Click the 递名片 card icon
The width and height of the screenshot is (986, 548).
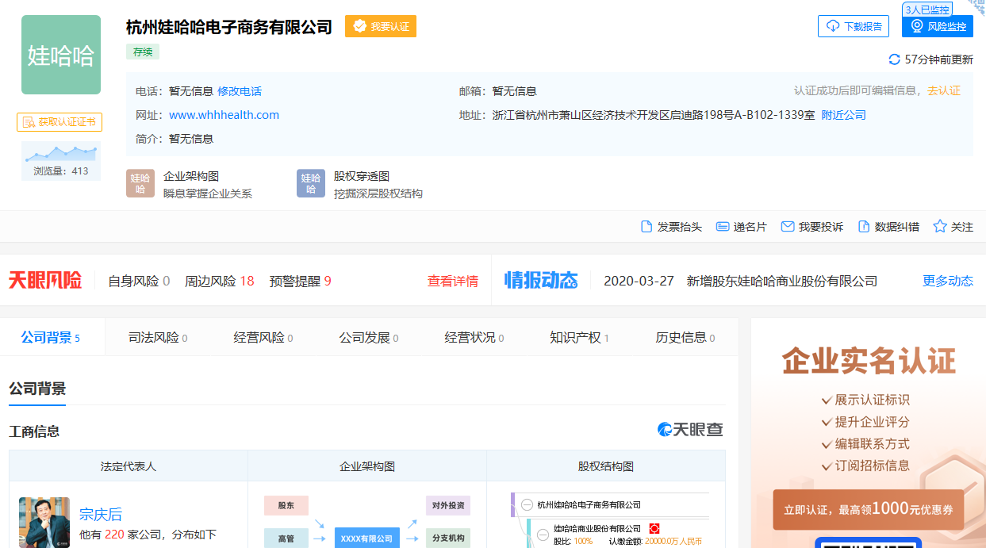click(723, 227)
